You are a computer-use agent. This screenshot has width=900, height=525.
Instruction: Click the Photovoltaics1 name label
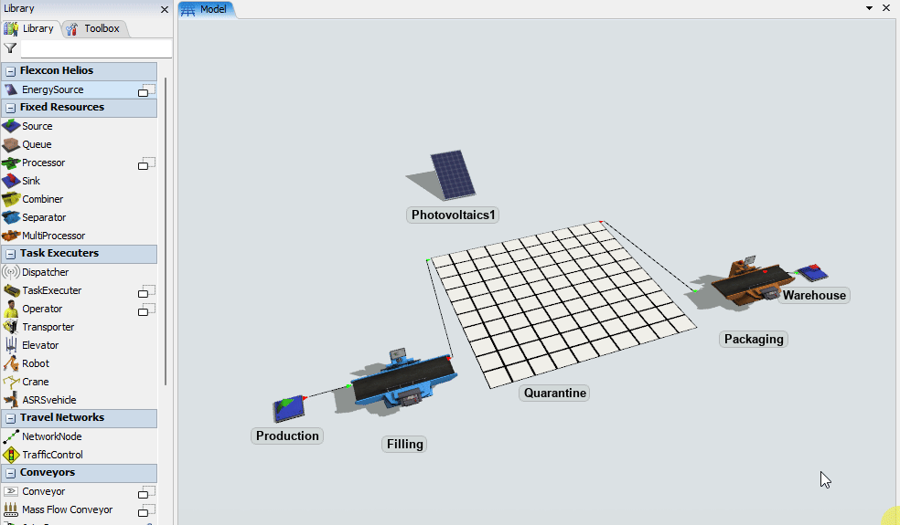pyautogui.click(x=453, y=215)
